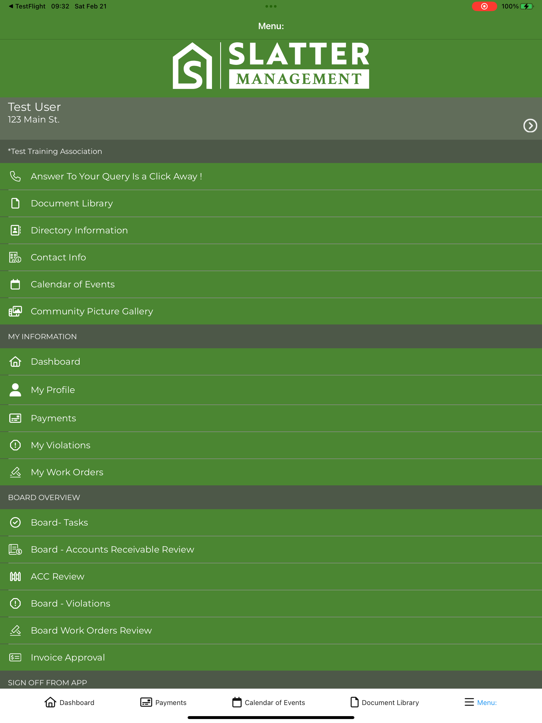Viewport: 542px width, 723px height.
Task: Tap the house icon next to Dashboard in the list
Action: click(15, 361)
